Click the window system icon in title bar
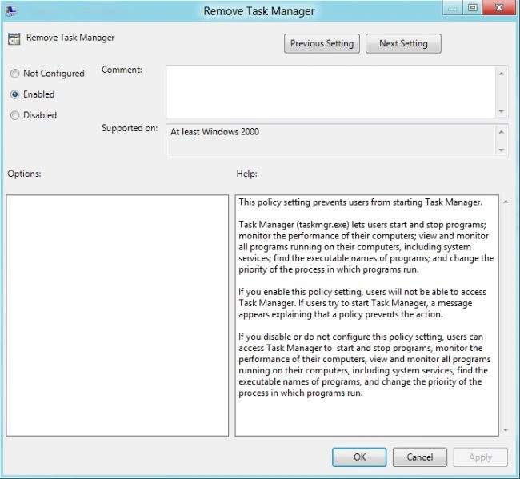The height and width of the screenshot is (479, 520). point(11,11)
